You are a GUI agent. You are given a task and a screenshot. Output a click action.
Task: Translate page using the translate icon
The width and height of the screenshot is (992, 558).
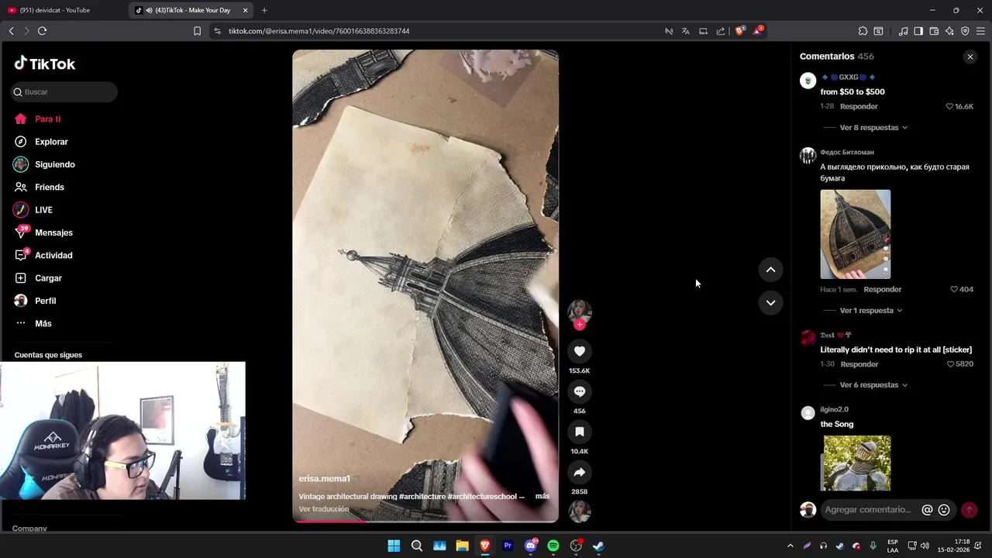click(685, 31)
